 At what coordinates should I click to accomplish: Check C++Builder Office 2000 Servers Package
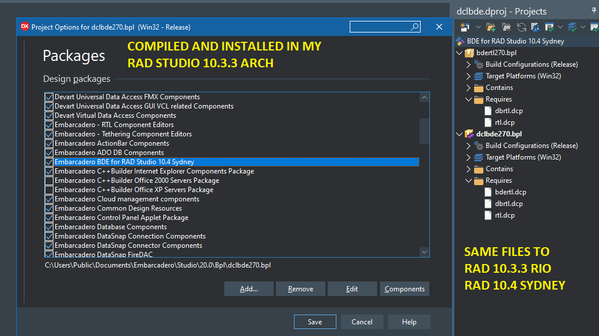pos(49,180)
